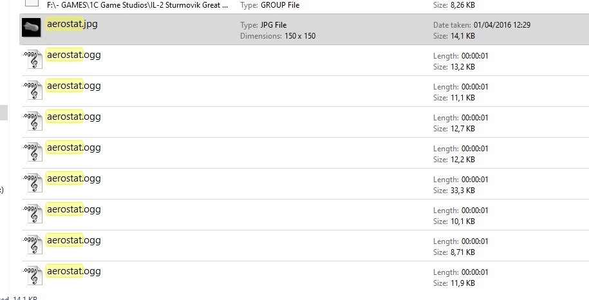Click the 10,1 KB aerostat.ogg music icon
This screenshot has height=300, width=589.
(32, 214)
